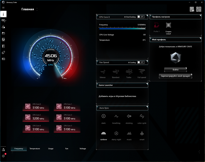Screen dimensions: 205x162
Task: Click the Fan Speed panel title
Action: coord(104,62)
